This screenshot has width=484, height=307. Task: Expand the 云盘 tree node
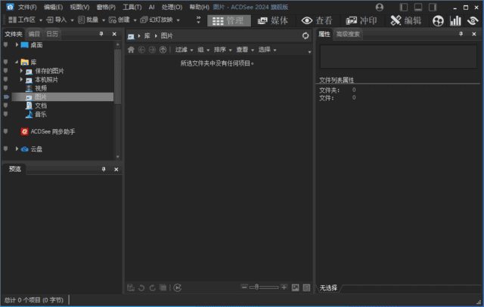17,149
